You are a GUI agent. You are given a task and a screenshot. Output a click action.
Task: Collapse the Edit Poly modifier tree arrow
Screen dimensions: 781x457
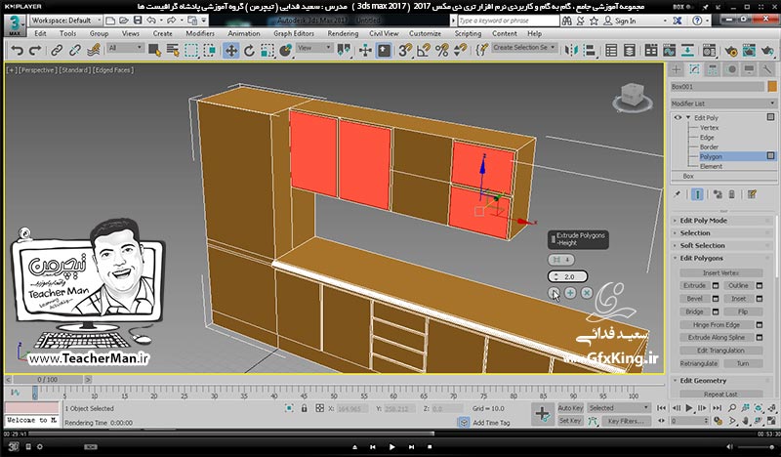click(x=688, y=117)
